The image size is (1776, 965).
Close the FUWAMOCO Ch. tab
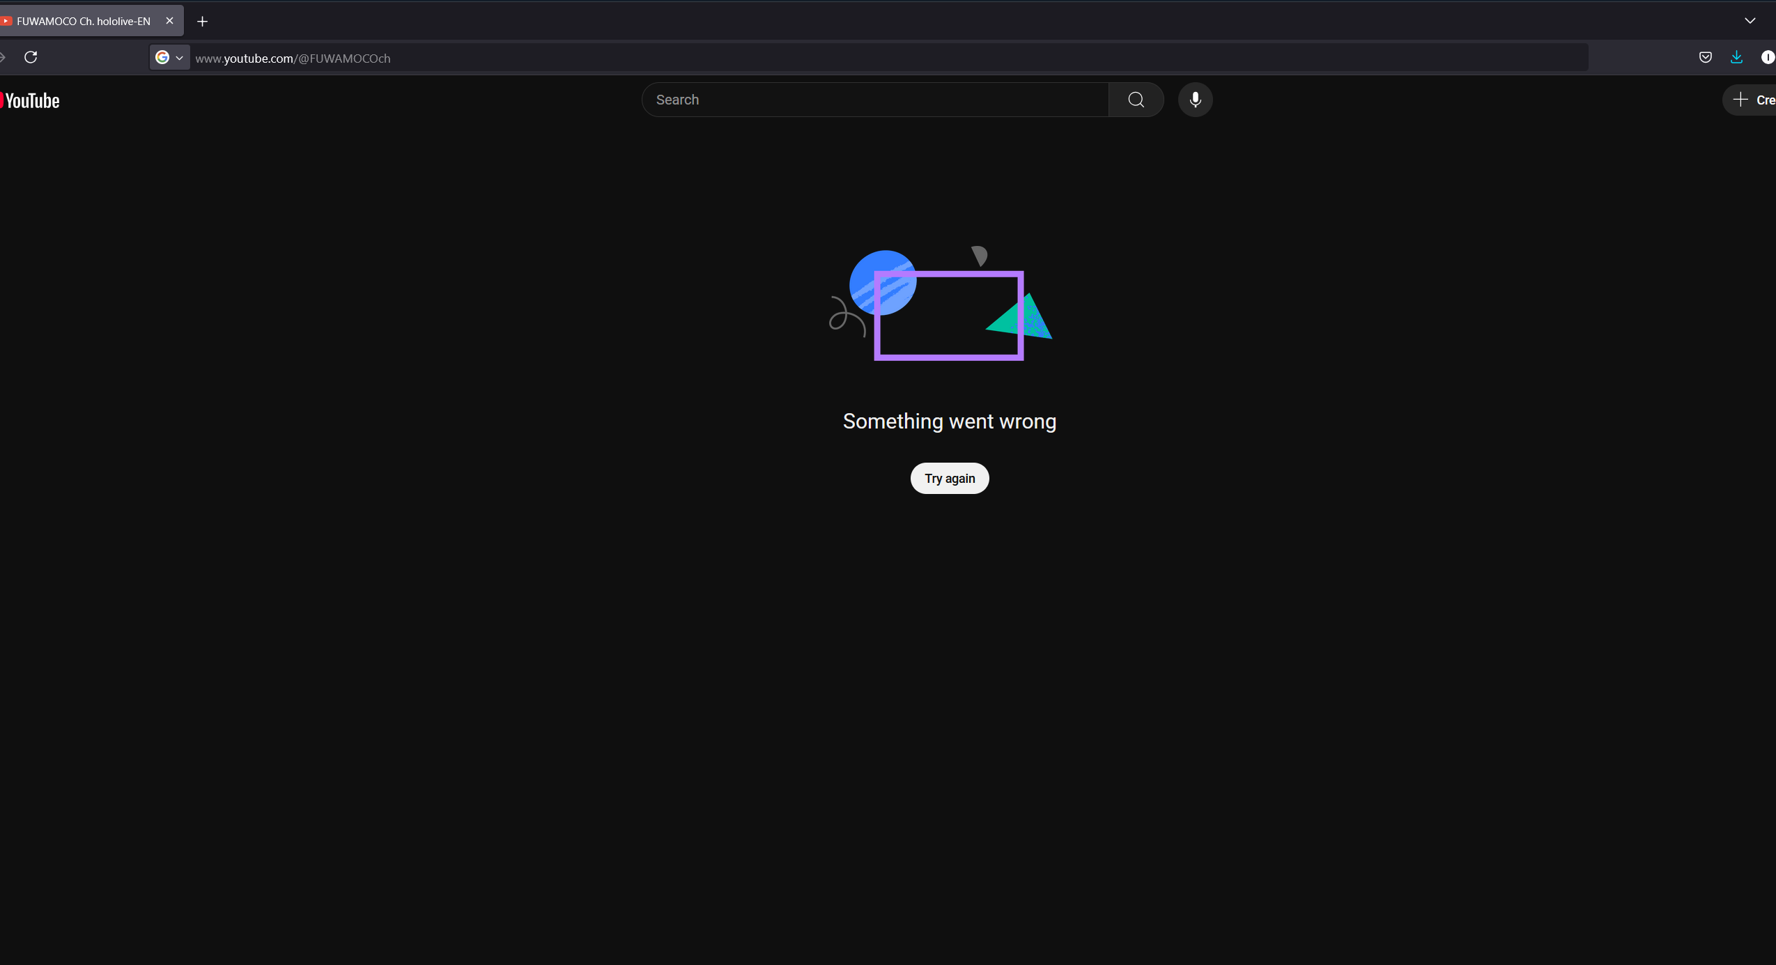pos(169,21)
